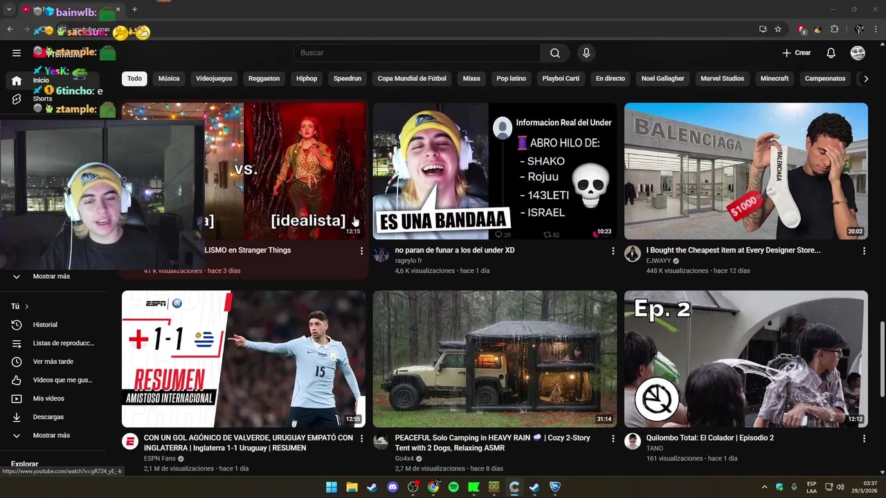
Task: Open a new browser tab
Action: (x=134, y=9)
